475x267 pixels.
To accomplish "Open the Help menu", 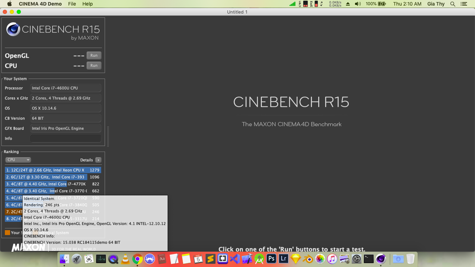I will [x=88, y=4].
